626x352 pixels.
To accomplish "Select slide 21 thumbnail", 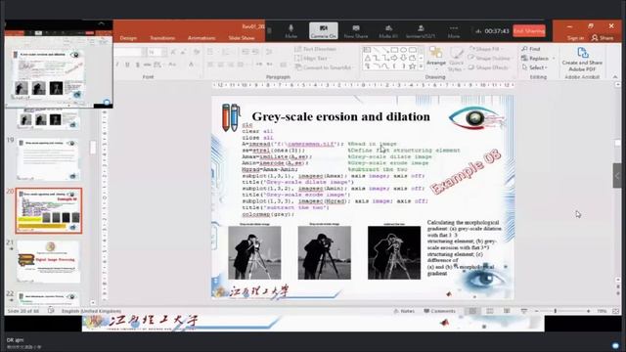I will 48,261.
